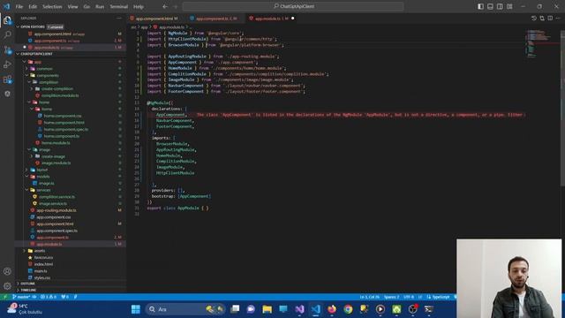Click the Spaces: 2 indentation setting

391,297
